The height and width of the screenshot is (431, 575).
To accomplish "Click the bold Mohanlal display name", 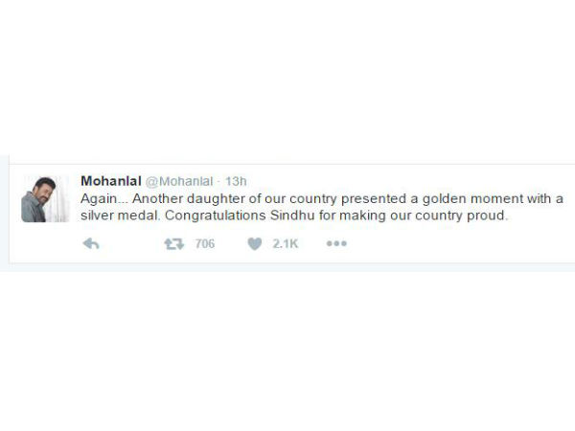I will coord(110,180).
